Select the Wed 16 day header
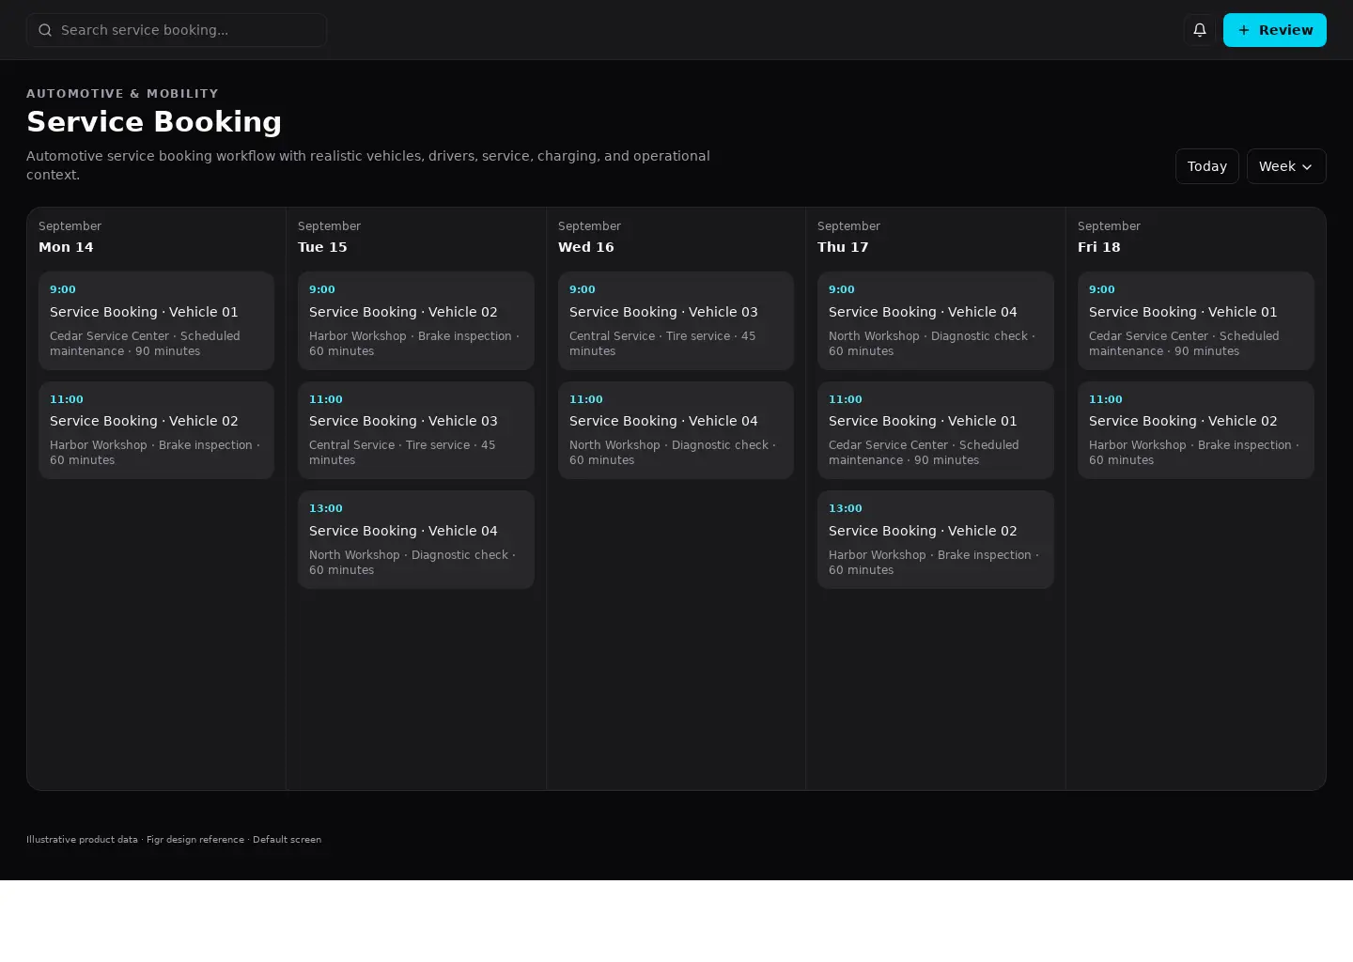 (x=585, y=247)
